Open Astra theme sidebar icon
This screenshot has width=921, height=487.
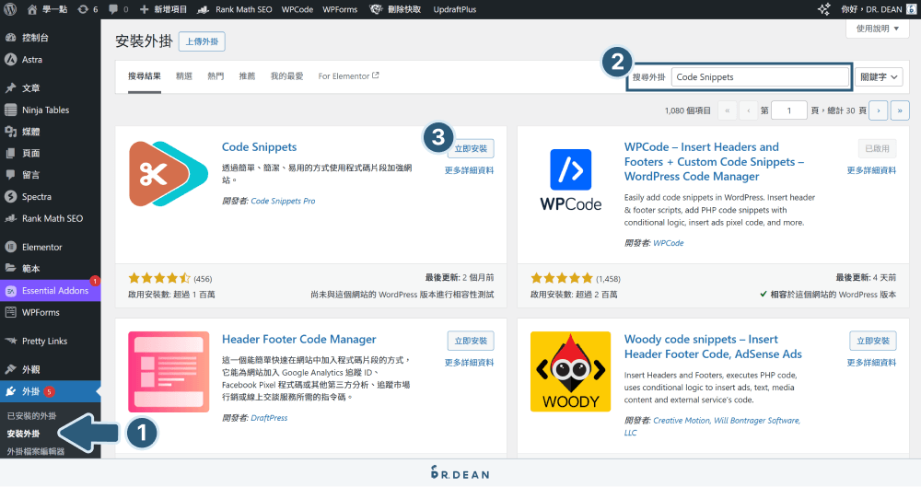point(10,59)
